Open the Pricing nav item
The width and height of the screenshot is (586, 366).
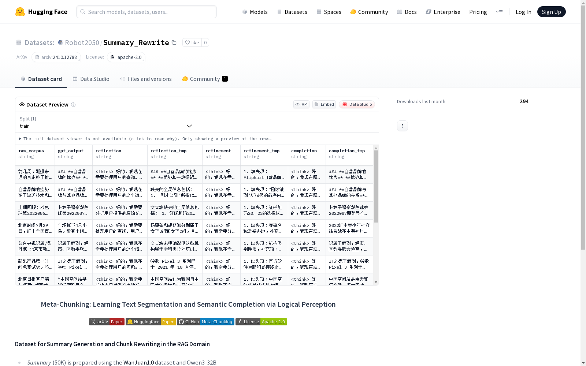point(478,12)
